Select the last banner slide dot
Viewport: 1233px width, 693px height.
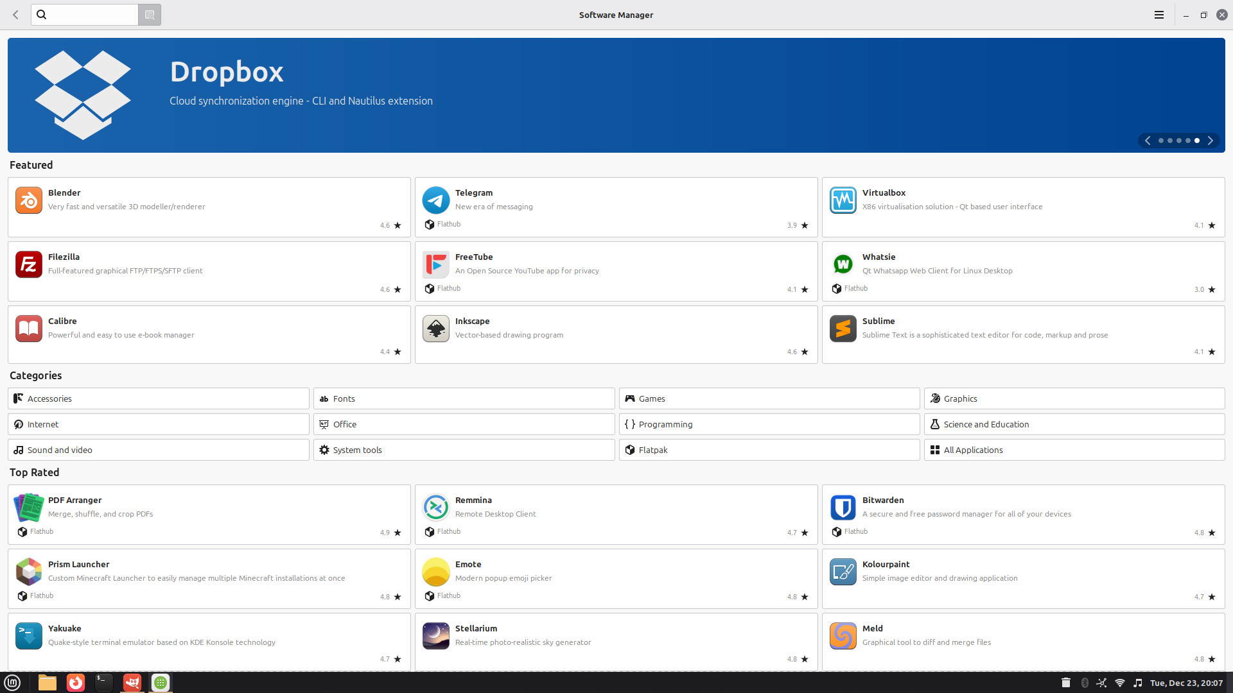tap(1197, 141)
